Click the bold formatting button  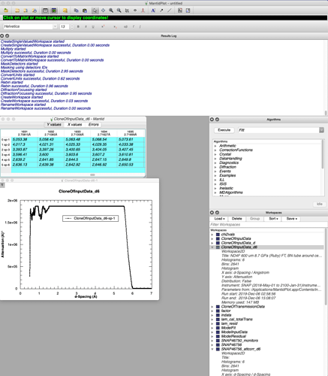[78, 26]
